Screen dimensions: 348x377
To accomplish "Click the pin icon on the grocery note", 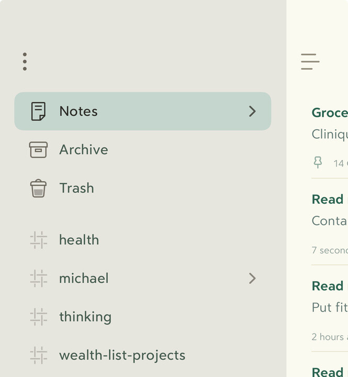I will (x=318, y=162).
